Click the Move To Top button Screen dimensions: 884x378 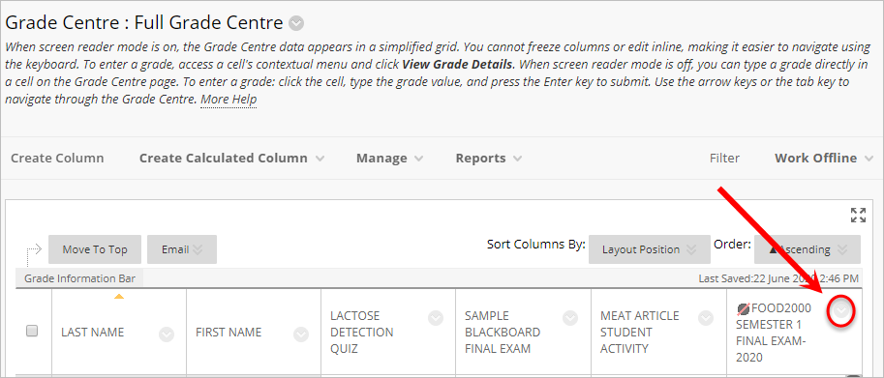click(95, 249)
